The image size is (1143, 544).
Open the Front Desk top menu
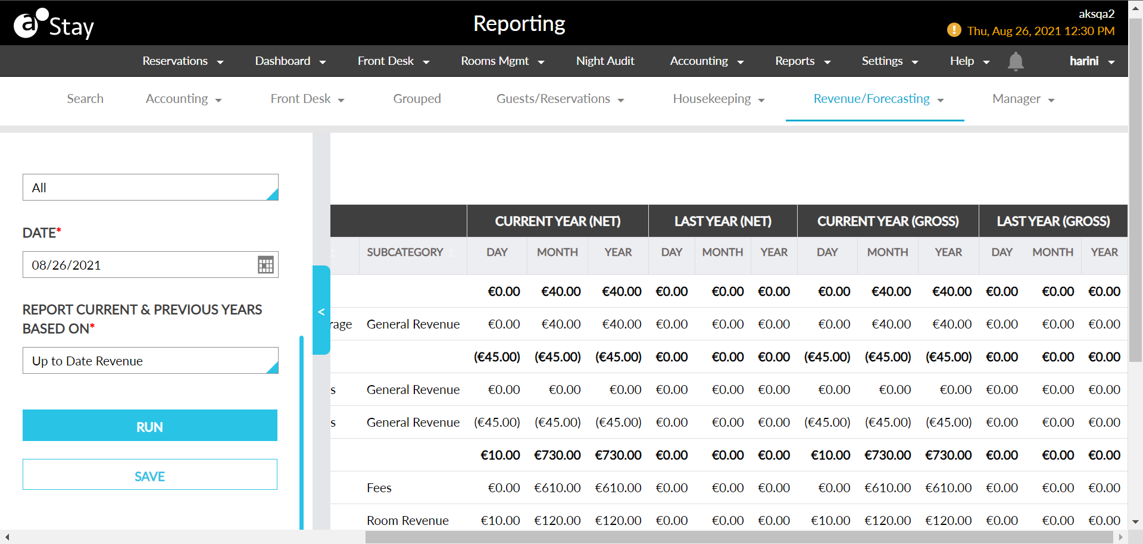pos(394,61)
